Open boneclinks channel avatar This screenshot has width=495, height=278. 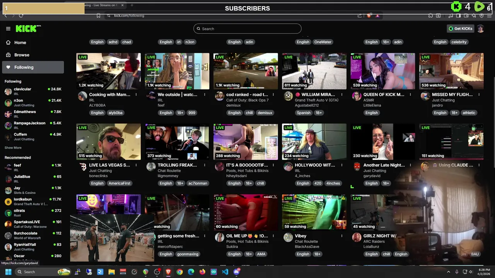tap(82, 167)
